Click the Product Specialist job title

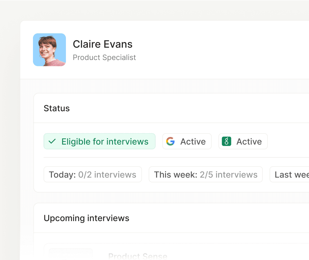104,58
